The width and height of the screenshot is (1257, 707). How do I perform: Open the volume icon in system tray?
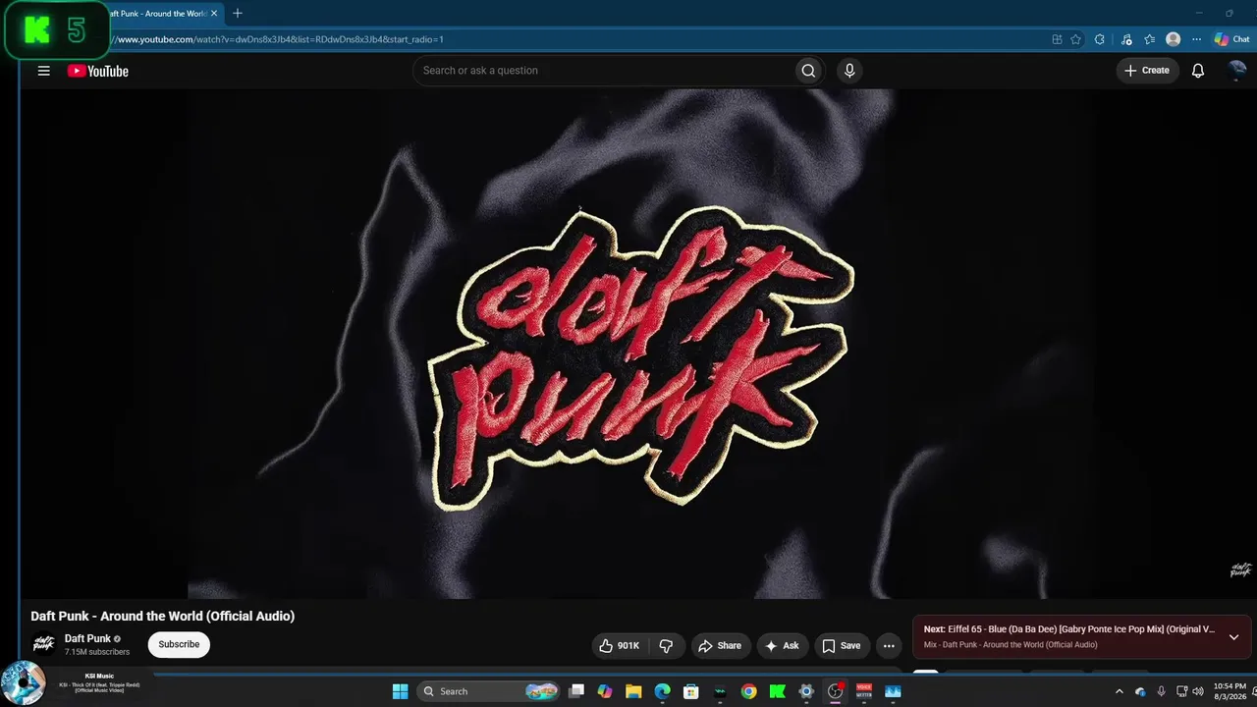(x=1198, y=691)
